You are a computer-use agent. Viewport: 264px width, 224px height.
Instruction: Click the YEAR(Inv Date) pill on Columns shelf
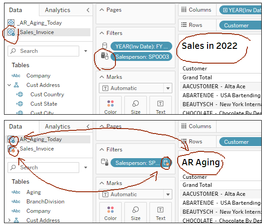(241, 10)
